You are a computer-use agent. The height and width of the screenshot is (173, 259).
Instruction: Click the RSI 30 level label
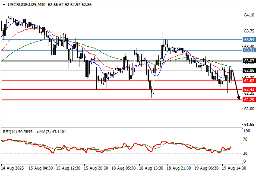coord(246,153)
